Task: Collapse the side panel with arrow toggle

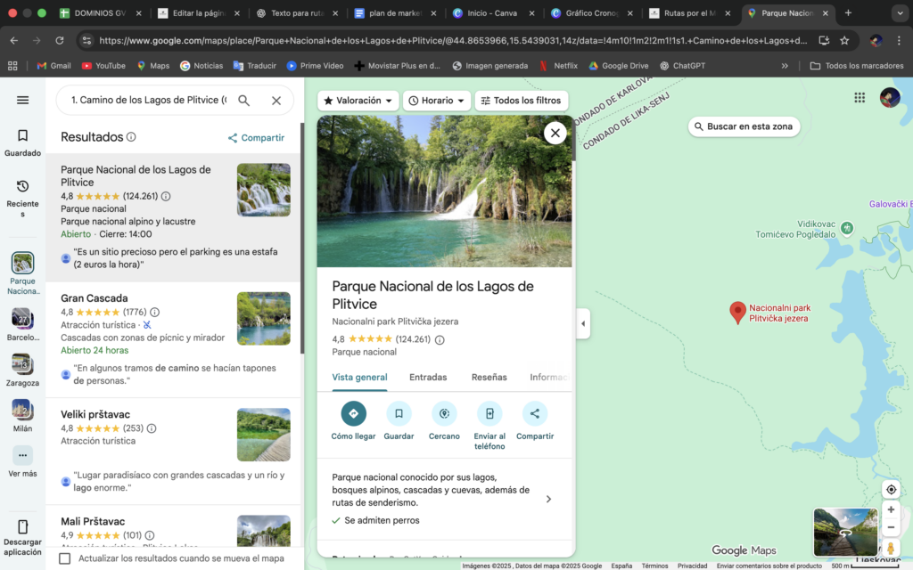Action: [x=583, y=323]
